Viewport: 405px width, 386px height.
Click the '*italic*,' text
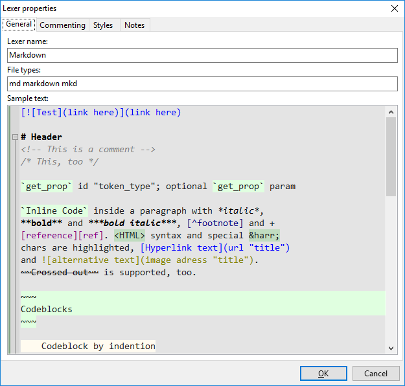pos(240,211)
